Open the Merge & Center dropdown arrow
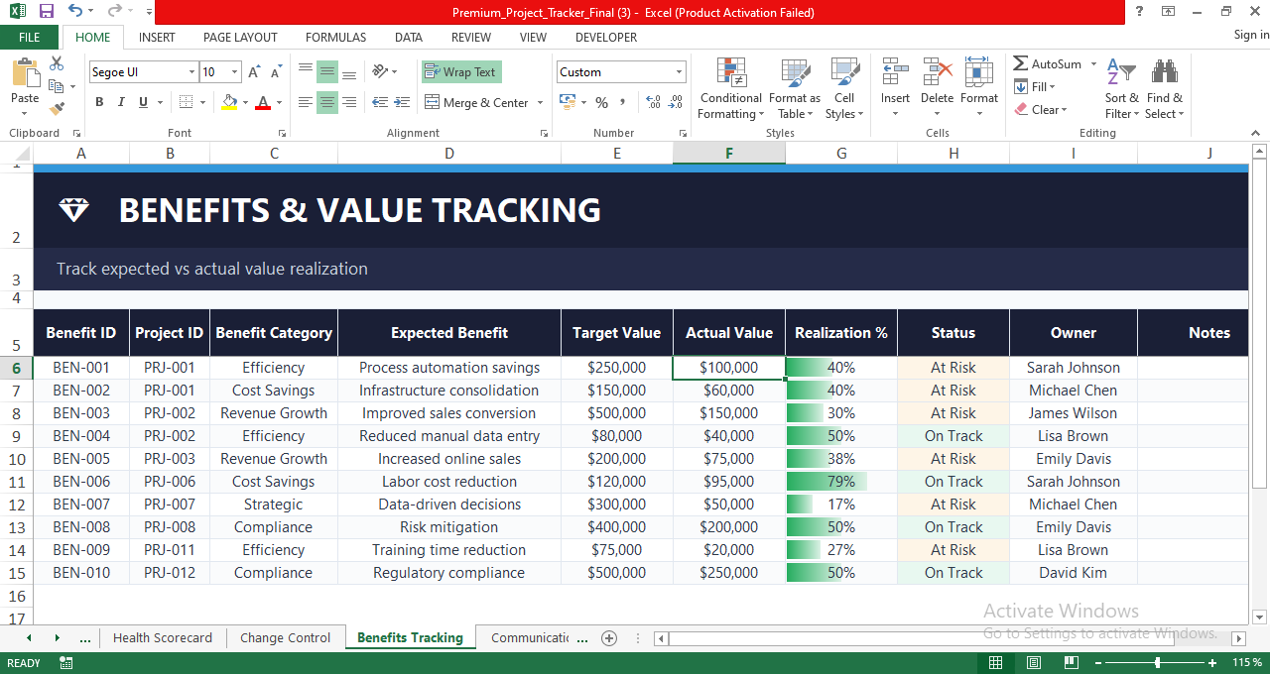The height and width of the screenshot is (674, 1270). click(x=541, y=102)
